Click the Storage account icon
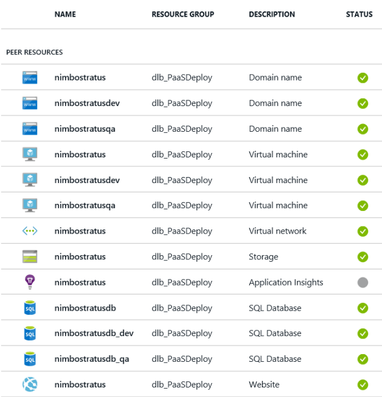The height and width of the screenshot is (397, 382). pos(30,256)
